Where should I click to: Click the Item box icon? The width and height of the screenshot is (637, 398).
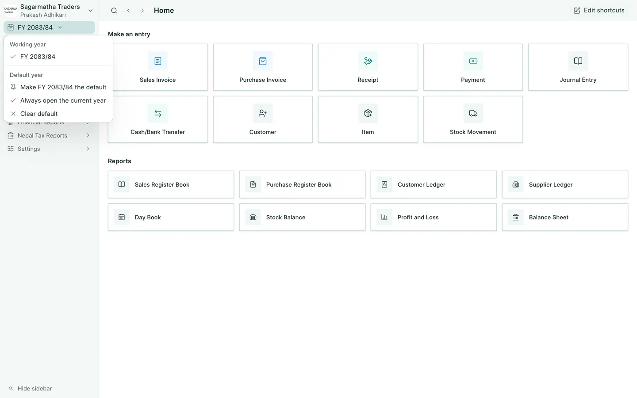[368, 113]
